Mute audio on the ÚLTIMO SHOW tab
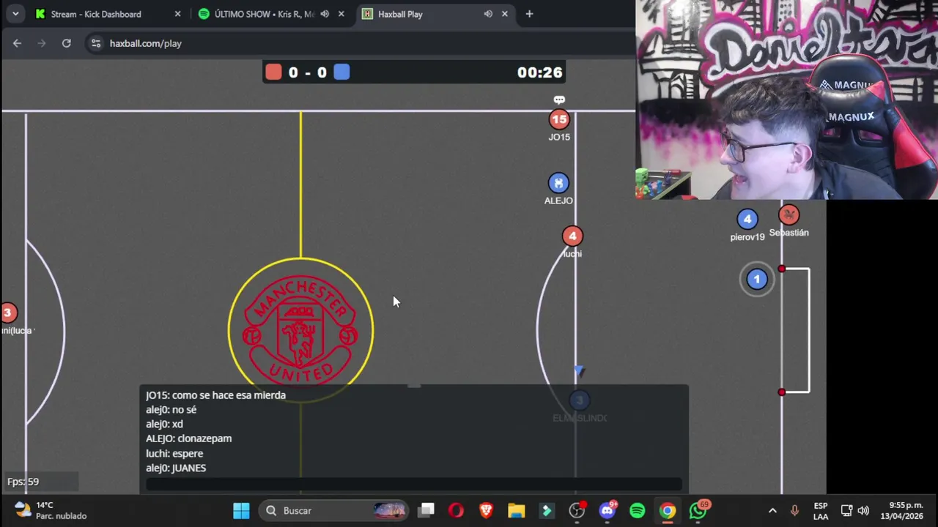This screenshot has height=527, width=938. pyautogui.click(x=325, y=14)
